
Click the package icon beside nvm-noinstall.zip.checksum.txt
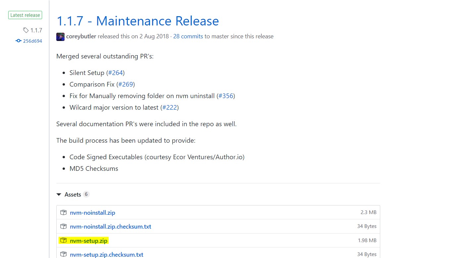[63, 227]
